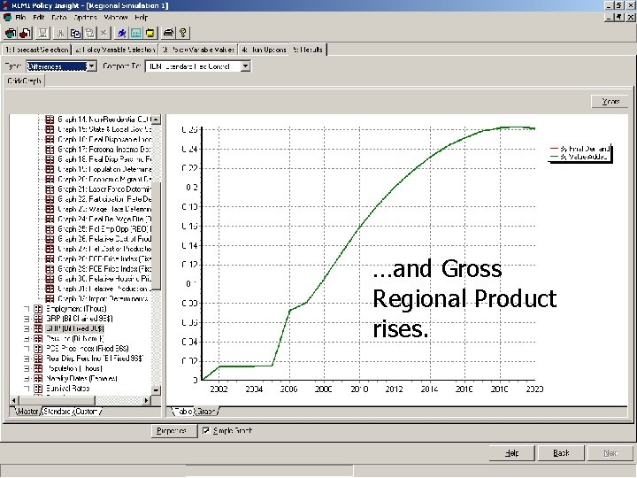Toggle the Simple Graph checkbox

point(206,430)
